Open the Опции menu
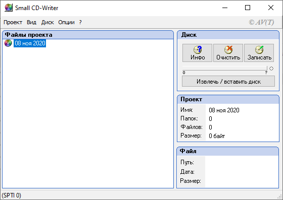 coord(66,22)
